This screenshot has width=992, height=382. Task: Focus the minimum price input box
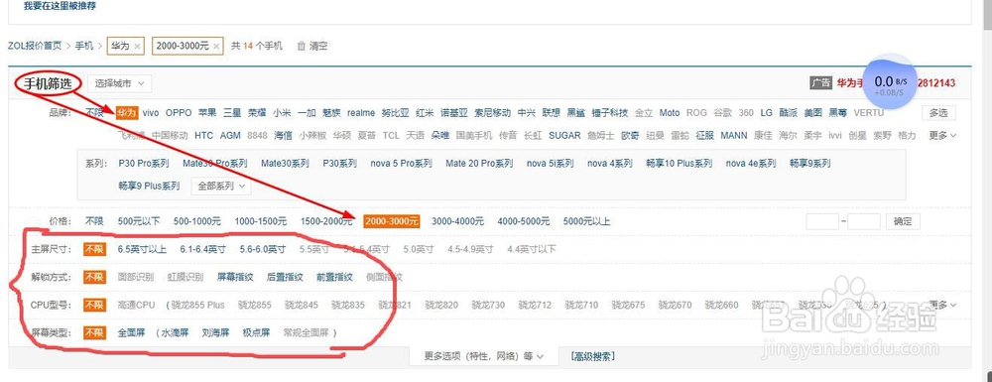[822, 221]
